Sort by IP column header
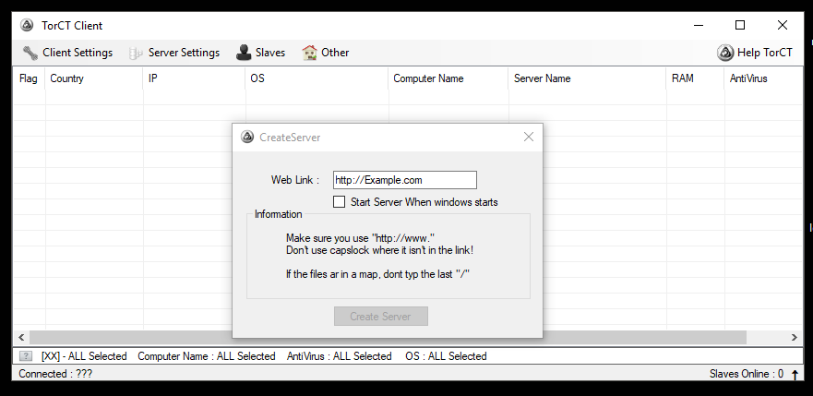This screenshot has height=396, width=813. pyautogui.click(x=194, y=78)
